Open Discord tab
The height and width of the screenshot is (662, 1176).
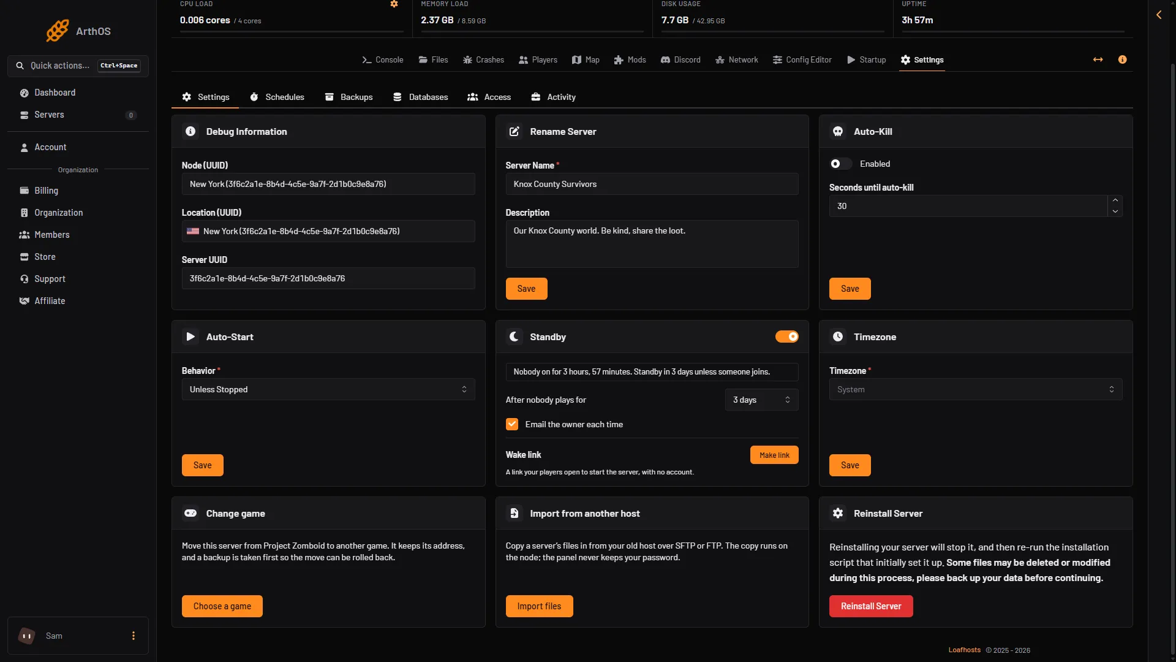[x=680, y=59]
